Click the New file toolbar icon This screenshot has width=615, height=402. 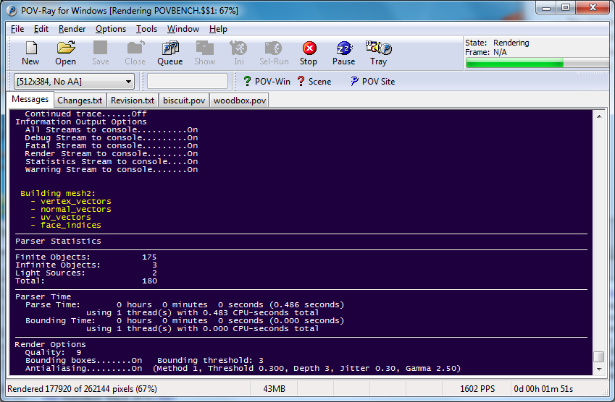point(30,54)
